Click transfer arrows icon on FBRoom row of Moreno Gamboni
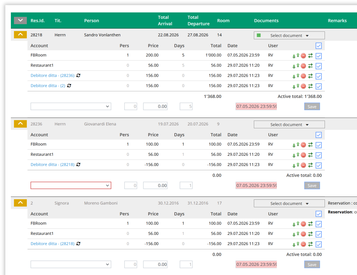 click(x=310, y=224)
